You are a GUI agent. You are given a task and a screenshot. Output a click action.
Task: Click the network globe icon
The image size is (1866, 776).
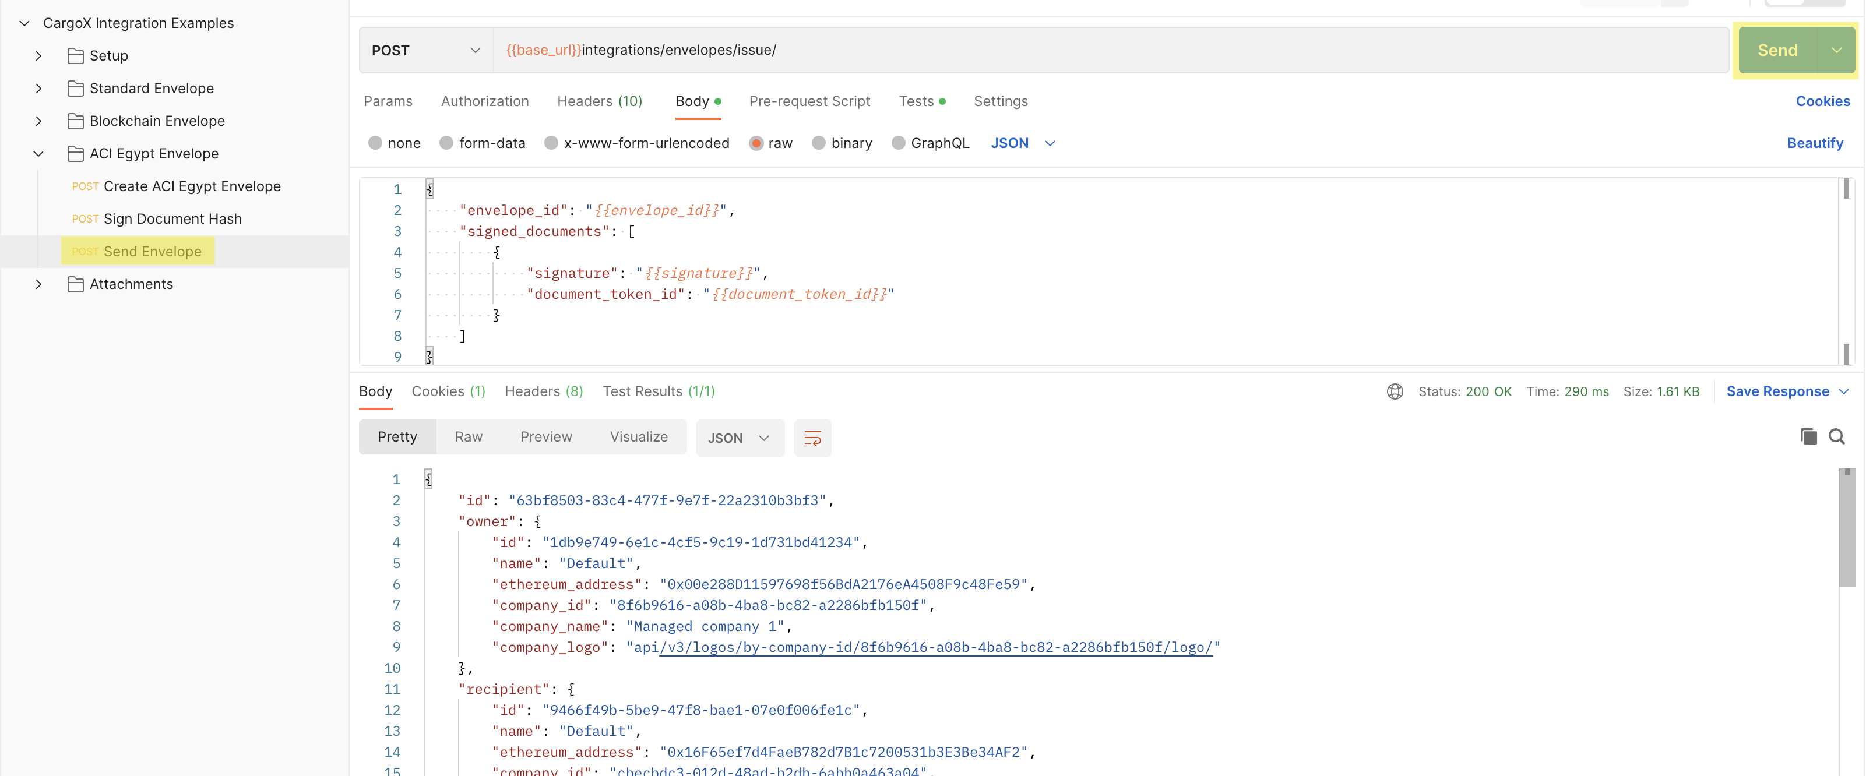pos(1395,391)
